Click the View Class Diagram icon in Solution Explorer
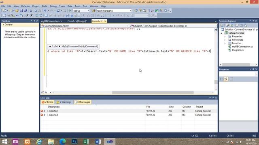The height and width of the screenshot is (145, 259). (x=245, y=25)
